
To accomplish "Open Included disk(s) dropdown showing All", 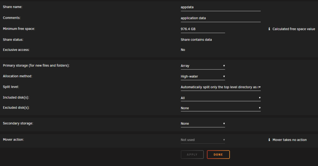I will click(x=221, y=98).
